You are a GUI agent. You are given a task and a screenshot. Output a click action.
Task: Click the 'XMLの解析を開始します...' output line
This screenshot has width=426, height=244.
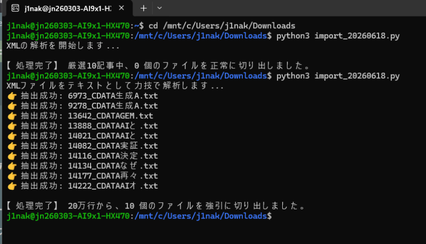coord(63,46)
